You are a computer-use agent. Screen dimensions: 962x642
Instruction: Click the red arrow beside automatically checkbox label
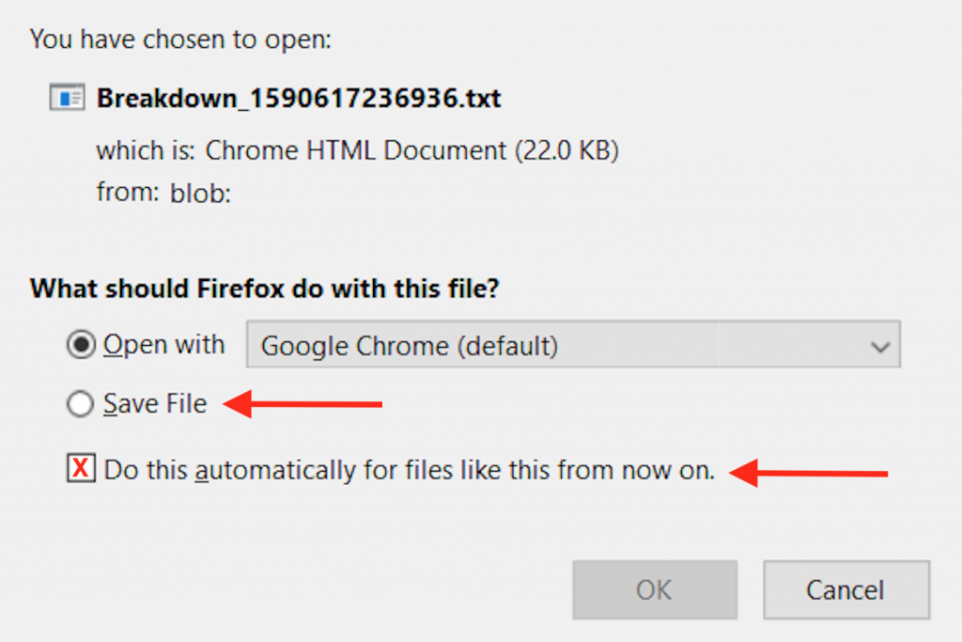(x=809, y=473)
